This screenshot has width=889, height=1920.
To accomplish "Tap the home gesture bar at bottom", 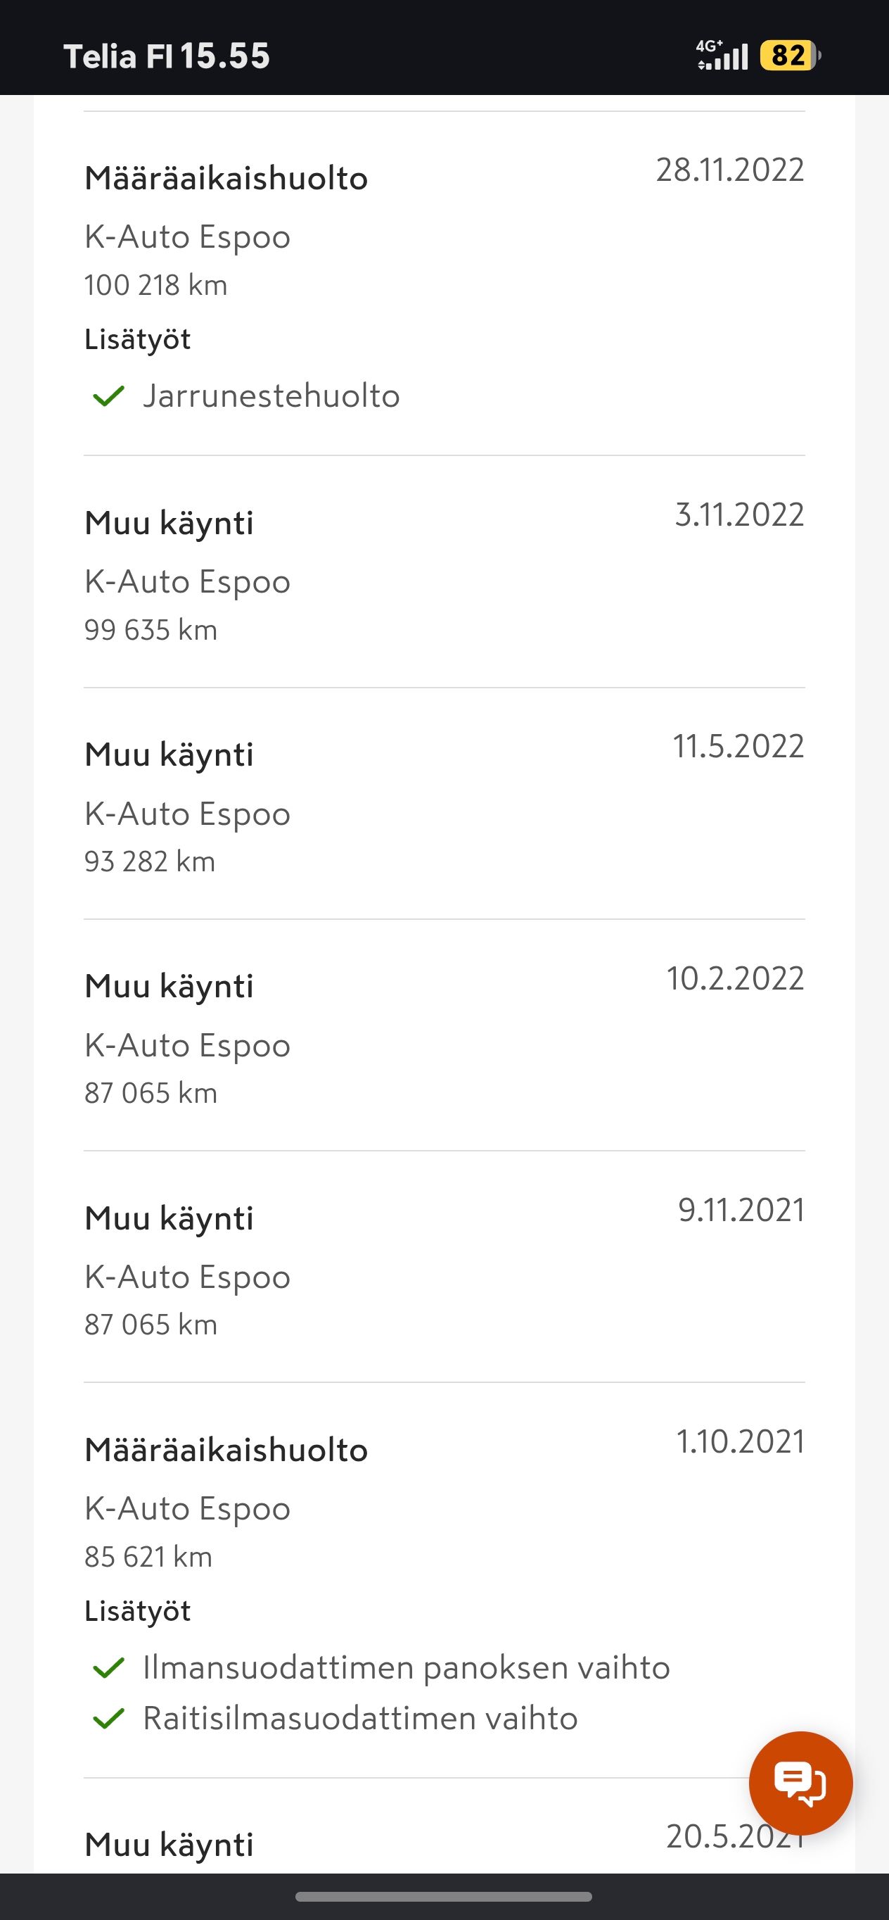I will pyautogui.click(x=444, y=1897).
